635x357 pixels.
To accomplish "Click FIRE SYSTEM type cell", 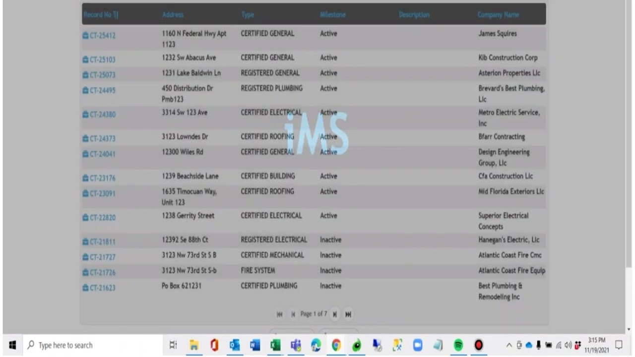I will [x=258, y=270].
